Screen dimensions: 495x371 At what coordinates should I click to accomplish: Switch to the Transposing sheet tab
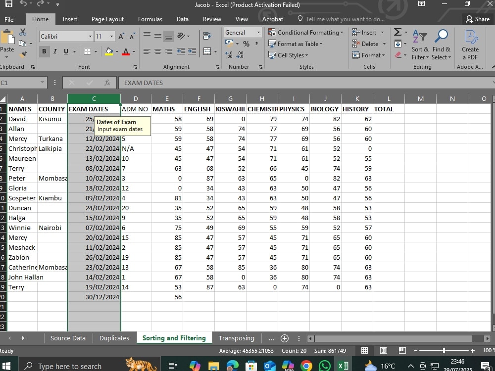(x=237, y=338)
